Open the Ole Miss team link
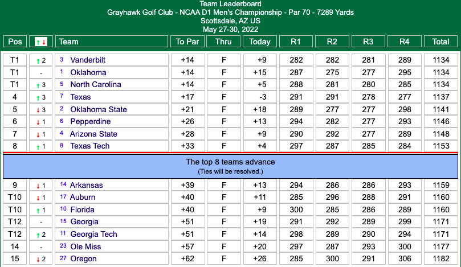461x267 pixels. tap(85, 247)
